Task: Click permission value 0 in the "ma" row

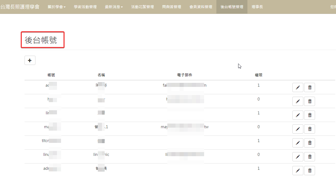Action: click(x=259, y=127)
